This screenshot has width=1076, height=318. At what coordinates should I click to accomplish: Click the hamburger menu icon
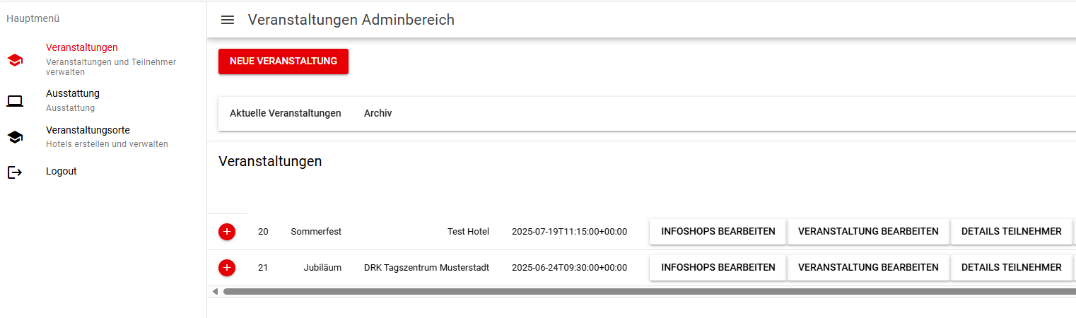click(228, 20)
